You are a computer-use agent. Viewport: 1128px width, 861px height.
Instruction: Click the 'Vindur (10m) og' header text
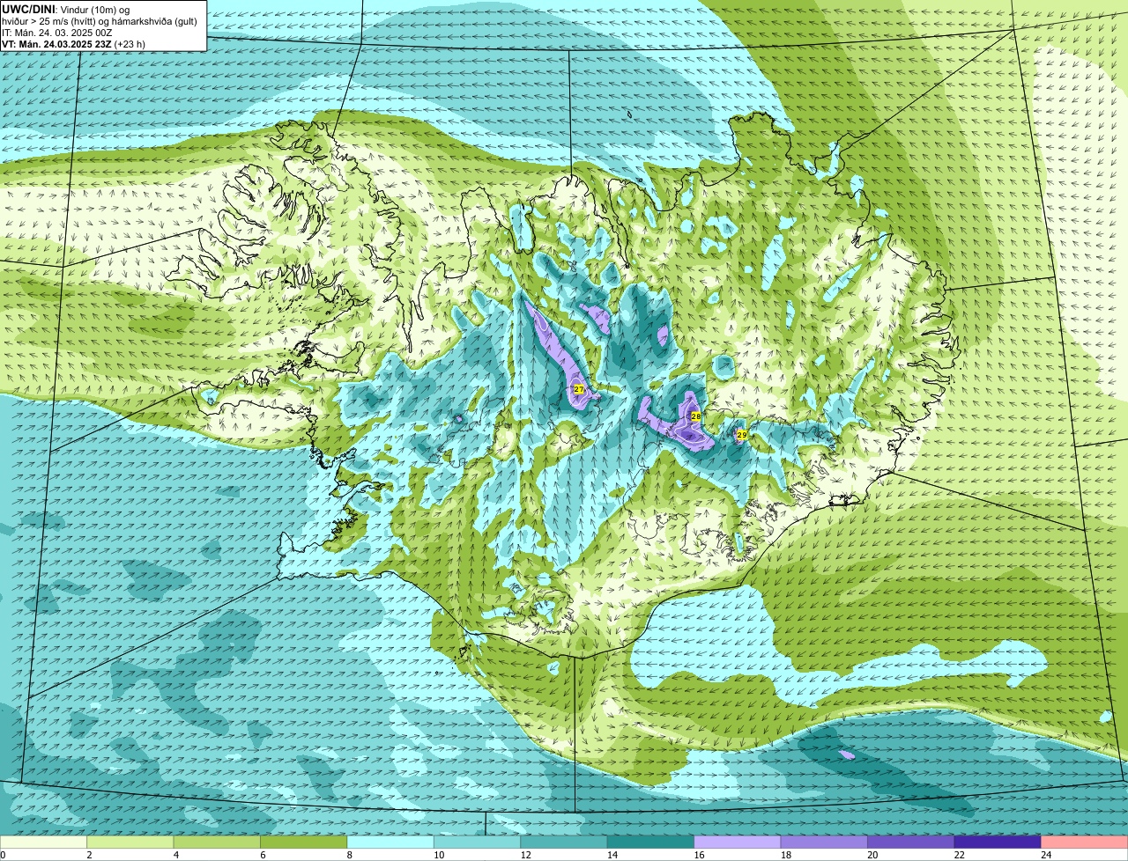93,10
